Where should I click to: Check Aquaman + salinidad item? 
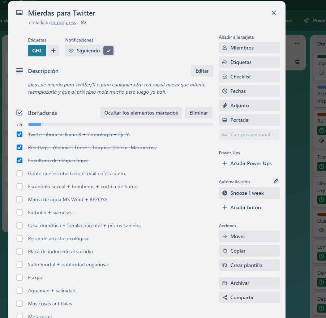click(x=20, y=291)
